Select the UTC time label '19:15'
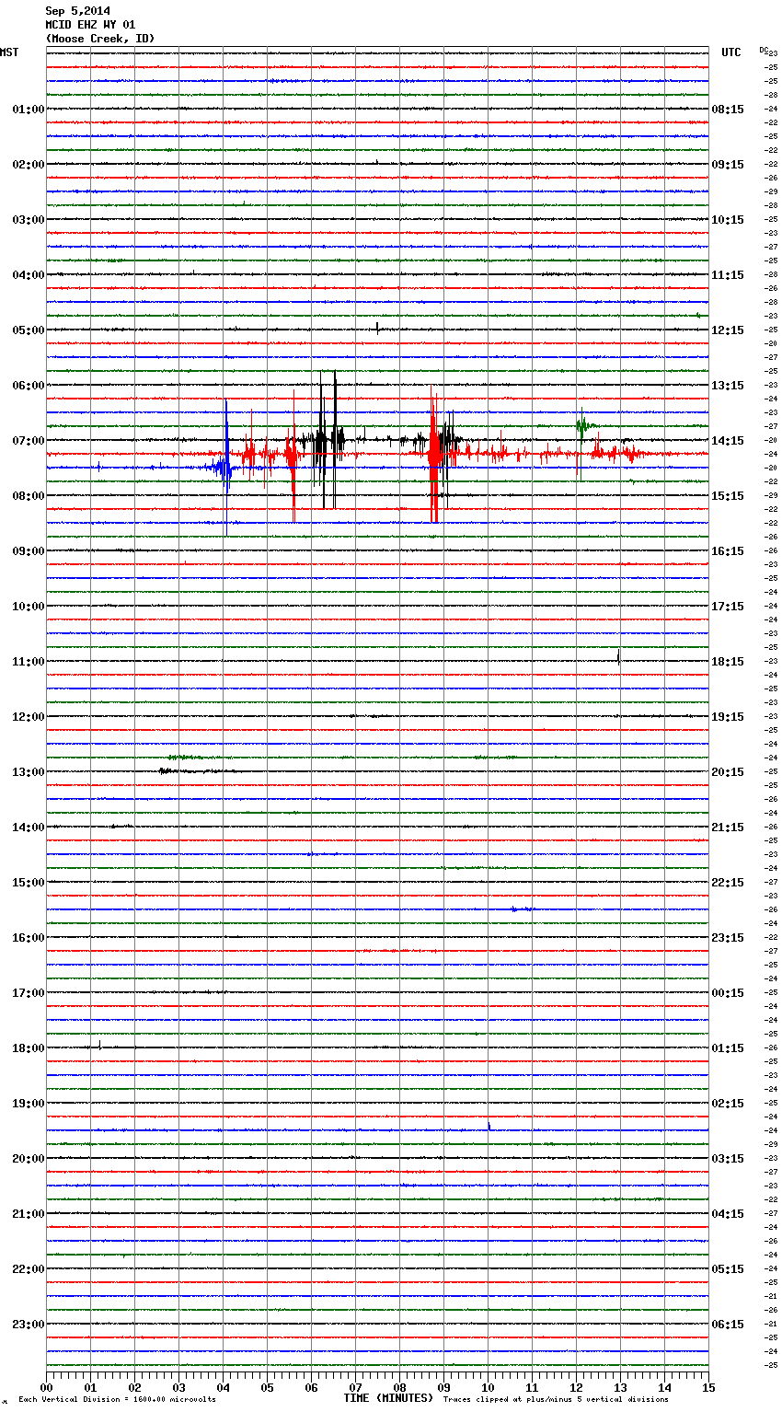The height and width of the screenshot is (1412, 782). click(x=728, y=717)
